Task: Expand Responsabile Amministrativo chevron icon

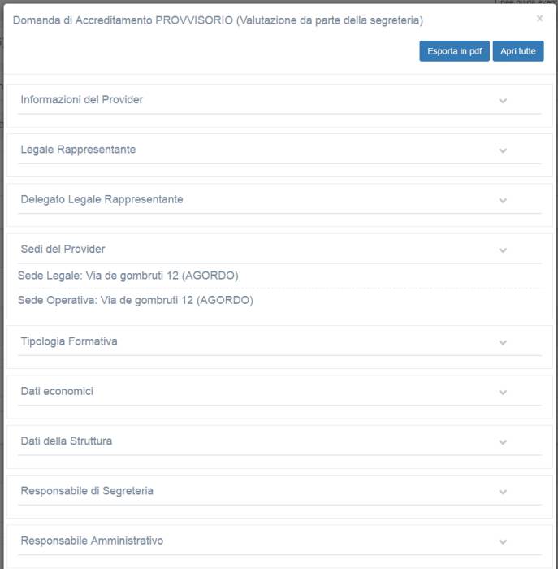Action: point(503,542)
